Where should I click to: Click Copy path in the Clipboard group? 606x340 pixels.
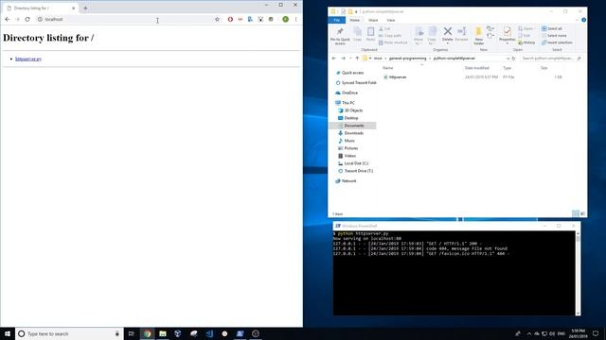tap(390, 36)
